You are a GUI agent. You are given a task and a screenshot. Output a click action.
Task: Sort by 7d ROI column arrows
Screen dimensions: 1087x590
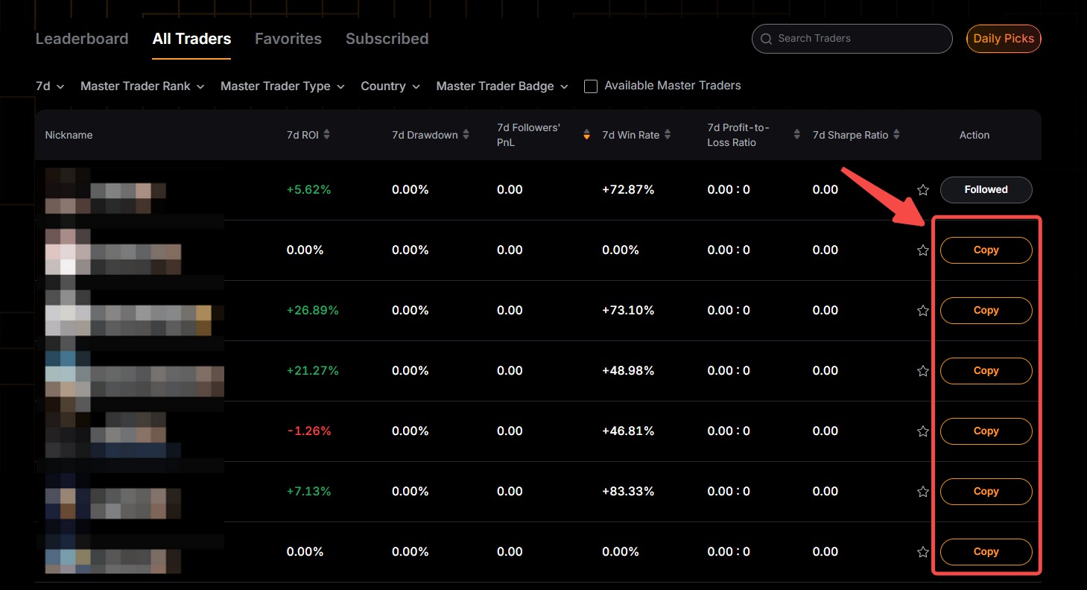click(x=326, y=135)
